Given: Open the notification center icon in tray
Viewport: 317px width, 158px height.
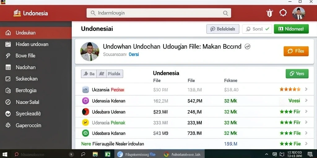Looking at the screenshot, I should click(310, 154).
